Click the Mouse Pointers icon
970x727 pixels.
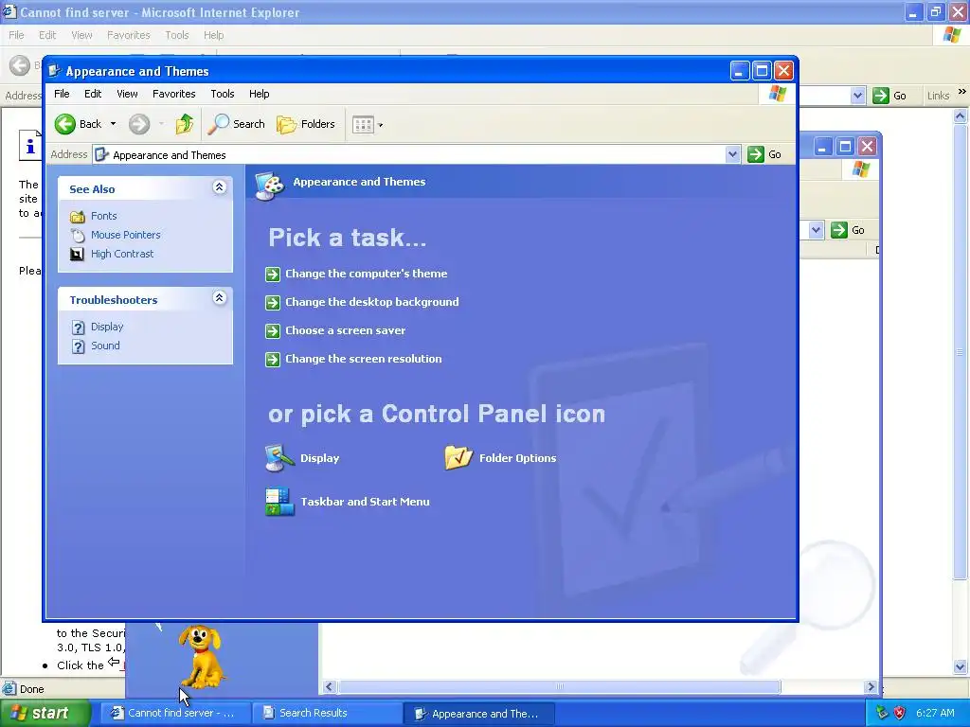tap(78, 235)
